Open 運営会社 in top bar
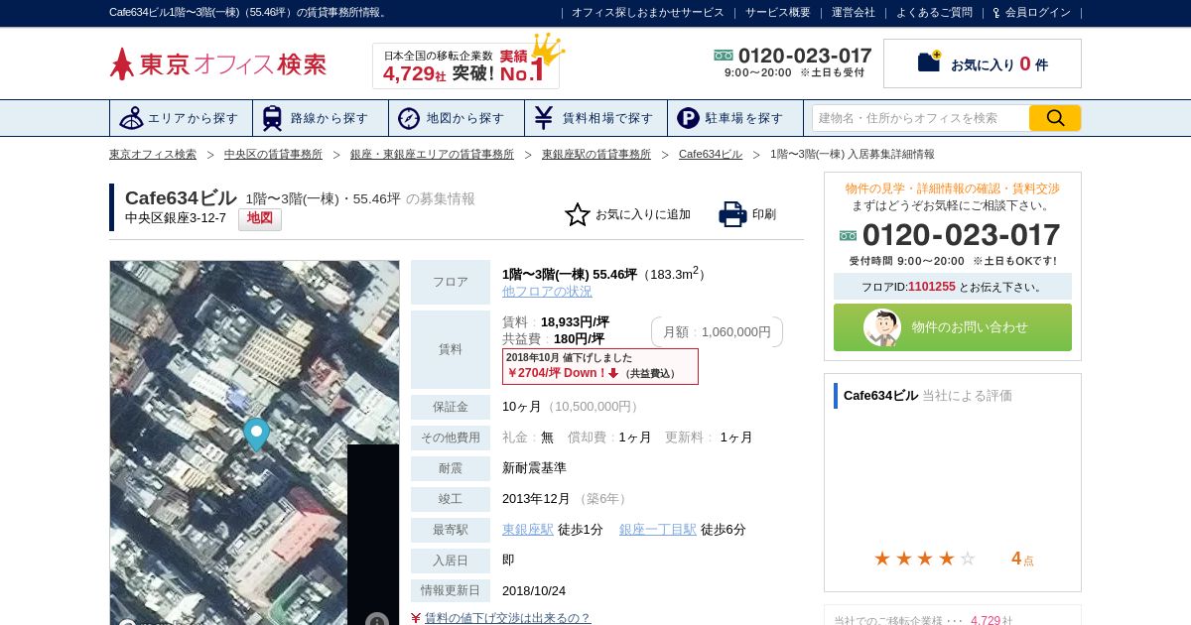Screen dimensions: 1191x625 point(854,13)
